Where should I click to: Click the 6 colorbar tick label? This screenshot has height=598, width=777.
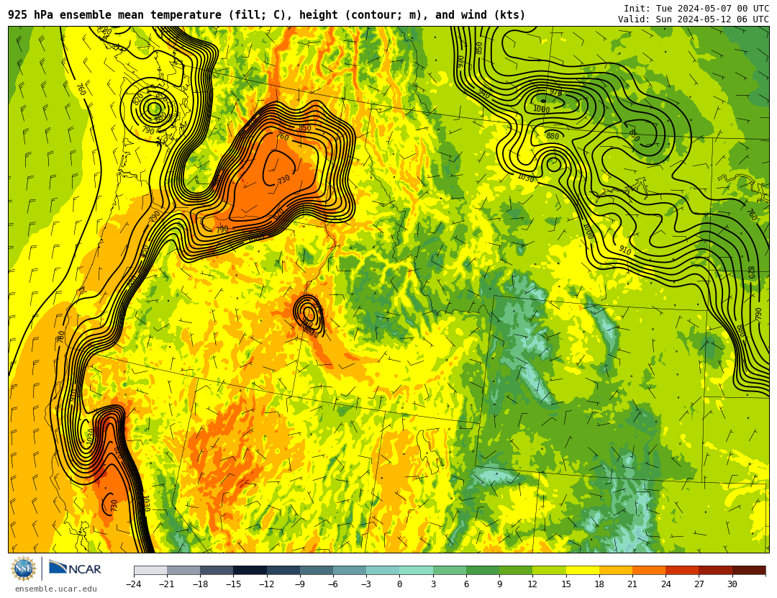point(466,584)
